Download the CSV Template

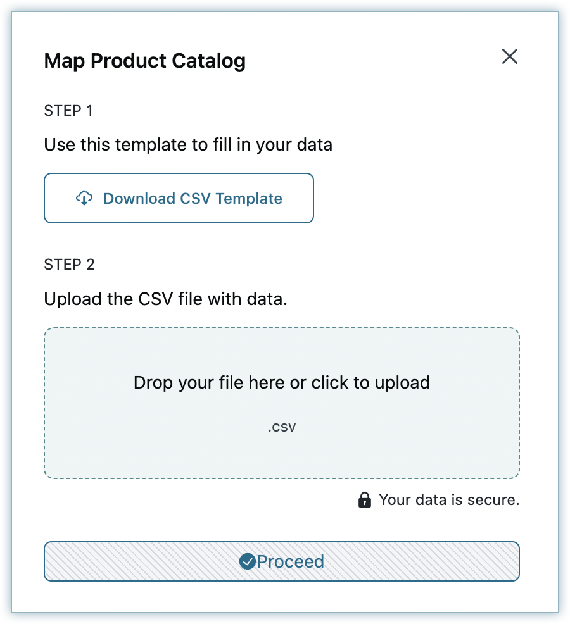[x=179, y=198]
